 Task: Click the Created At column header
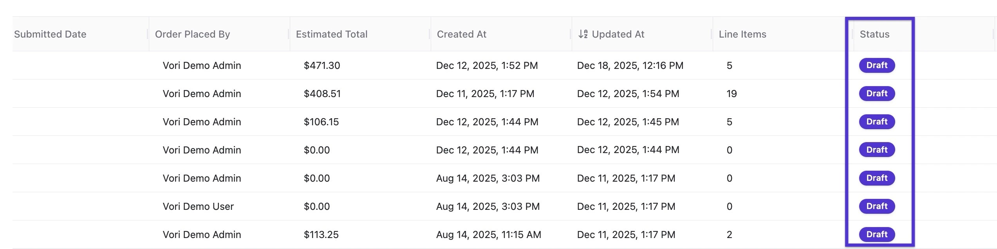pos(461,34)
